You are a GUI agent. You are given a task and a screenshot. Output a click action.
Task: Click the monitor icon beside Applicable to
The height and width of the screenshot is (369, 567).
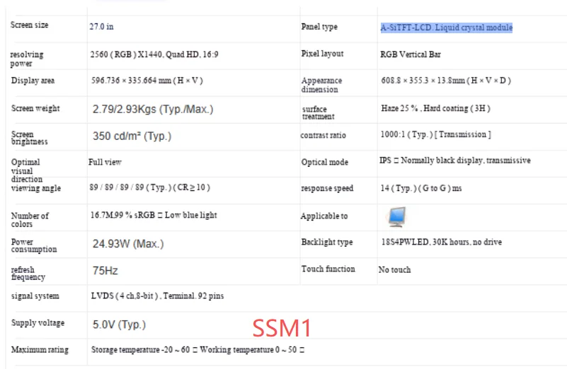point(396,216)
